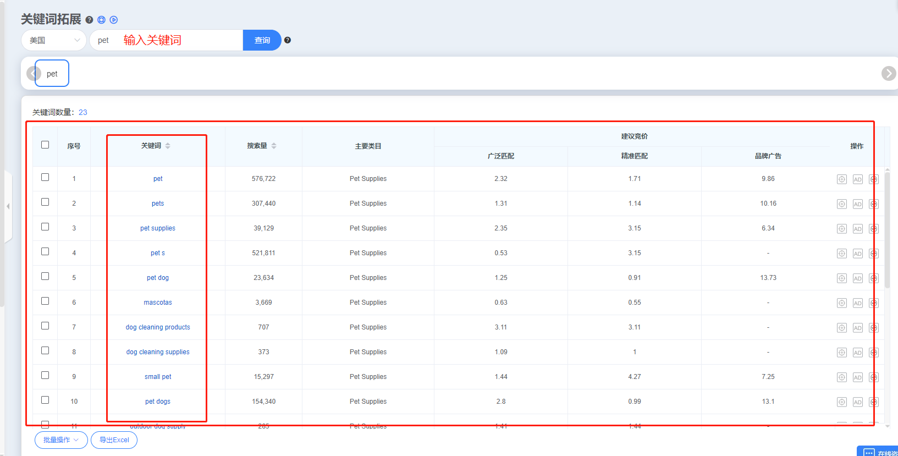Screen dimensions: 898x456
Task: Go to previous keyword tag with left arrow
Action: [x=33, y=73]
